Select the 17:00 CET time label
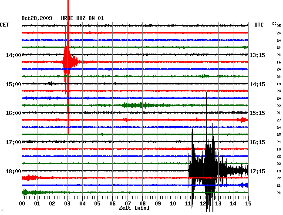This screenshot has width=283, height=215. [x=13, y=142]
